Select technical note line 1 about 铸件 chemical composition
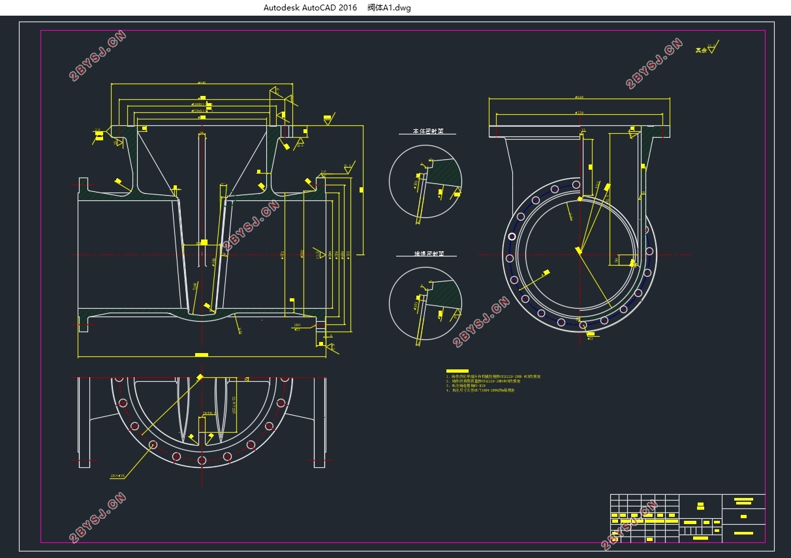The height and width of the screenshot is (558, 791). click(x=493, y=377)
